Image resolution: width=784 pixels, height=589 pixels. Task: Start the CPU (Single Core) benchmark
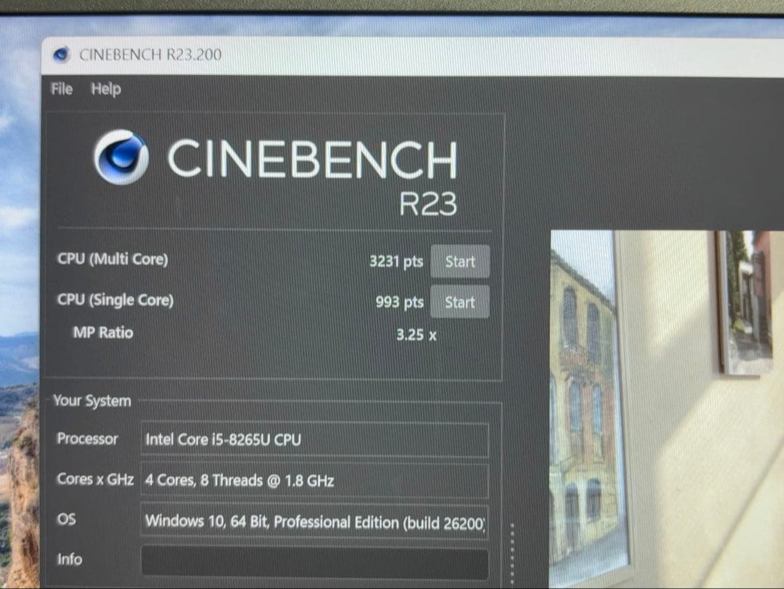pos(460,301)
